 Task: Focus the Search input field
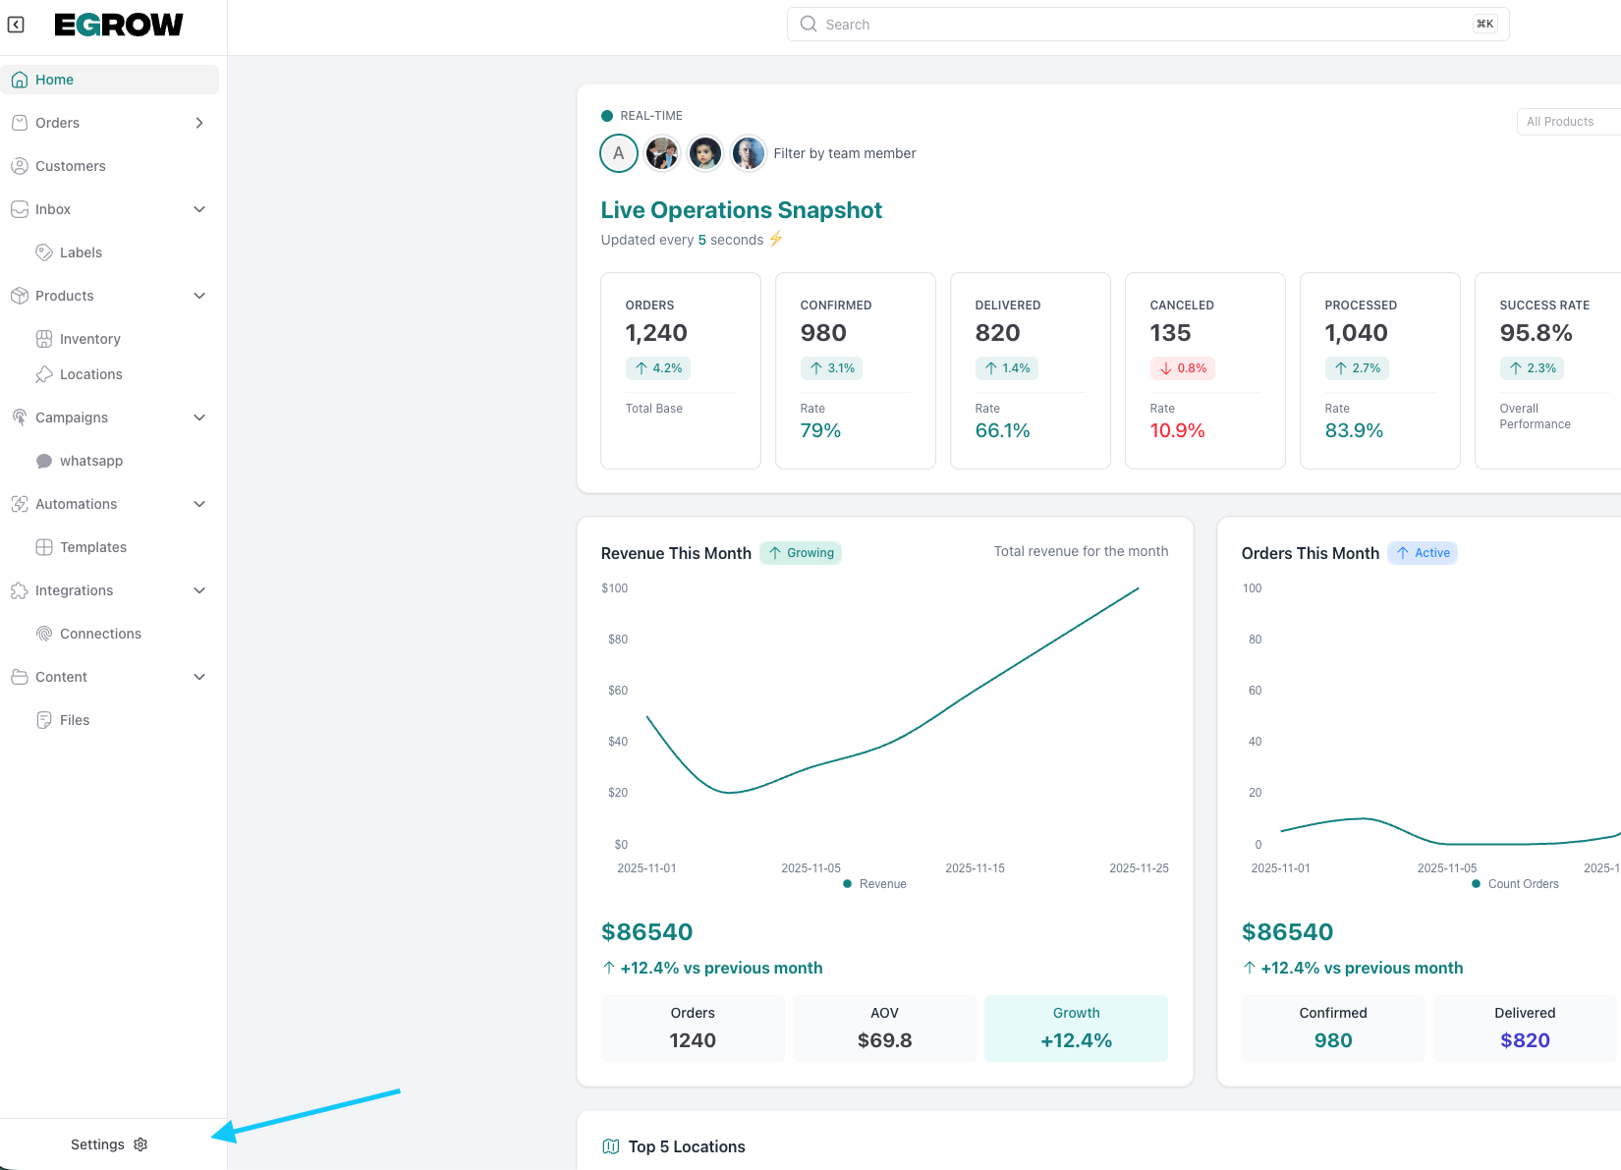(1140, 25)
